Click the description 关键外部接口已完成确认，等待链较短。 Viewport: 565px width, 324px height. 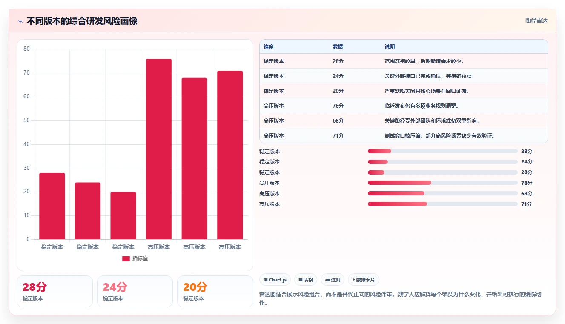(x=430, y=76)
